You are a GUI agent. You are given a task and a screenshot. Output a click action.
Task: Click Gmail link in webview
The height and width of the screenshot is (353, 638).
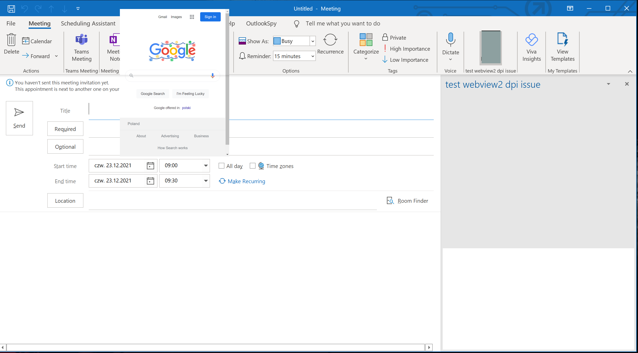[x=163, y=17]
